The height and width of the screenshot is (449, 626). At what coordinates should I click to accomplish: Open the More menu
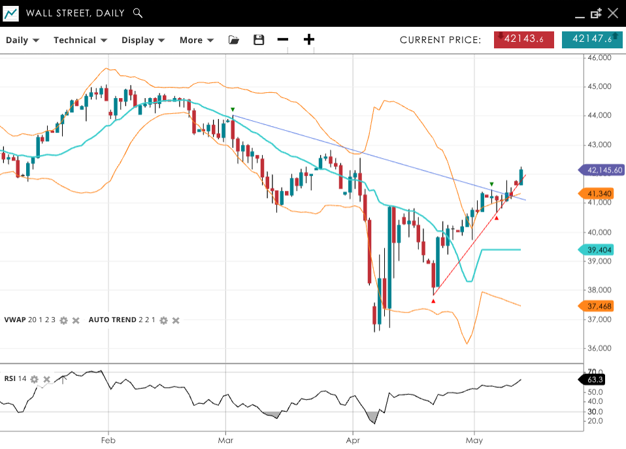pos(197,40)
